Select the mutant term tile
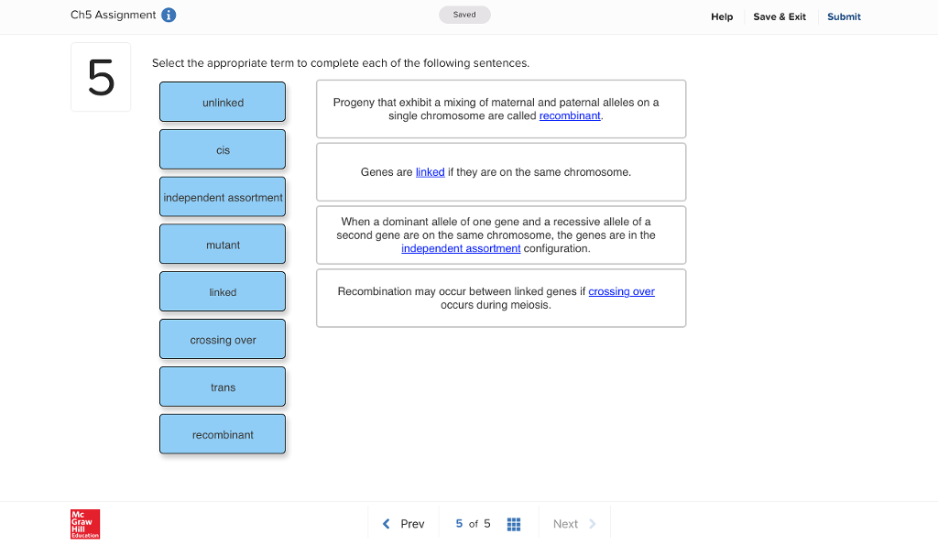The image size is (938, 545). click(223, 244)
